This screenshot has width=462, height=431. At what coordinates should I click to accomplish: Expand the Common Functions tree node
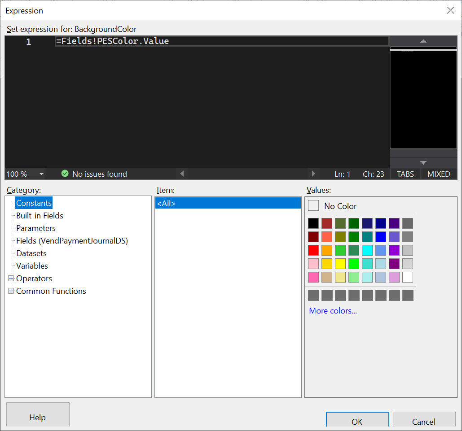(11, 291)
